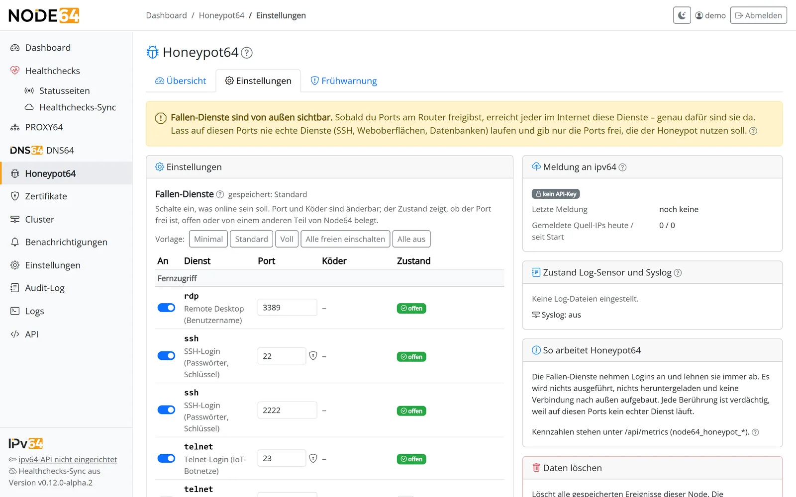The image size is (796, 497).
Task: Toggle ssh port 2222 service switch
Action: click(166, 410)
